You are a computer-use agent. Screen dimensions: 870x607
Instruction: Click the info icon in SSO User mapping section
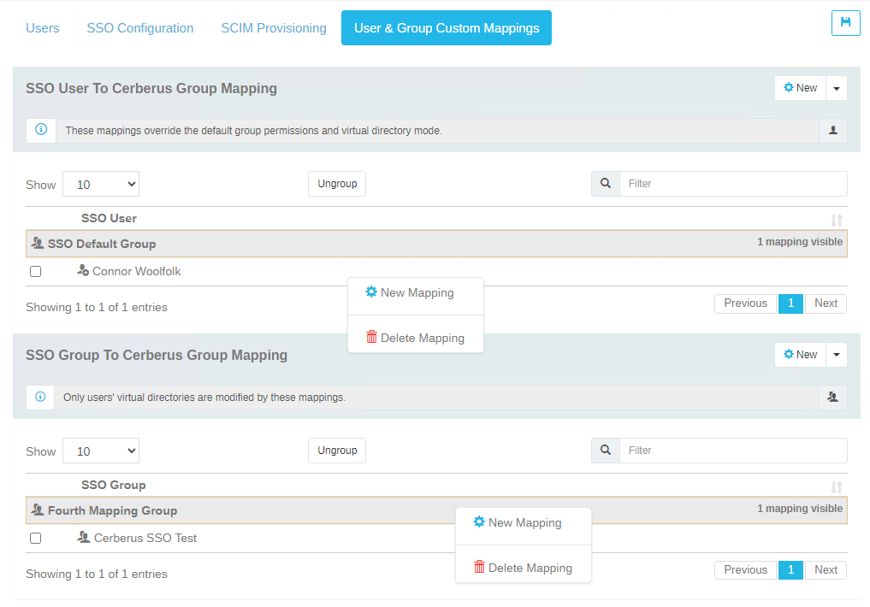40,130
